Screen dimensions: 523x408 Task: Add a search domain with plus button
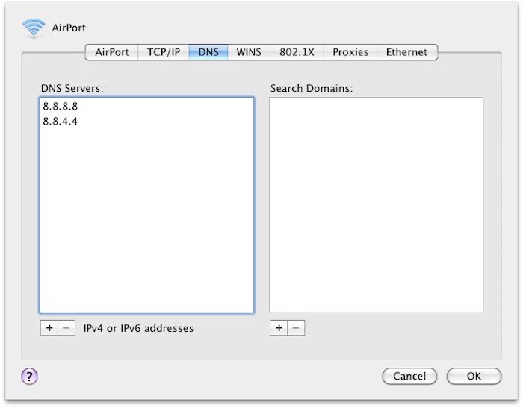point(279,328)
